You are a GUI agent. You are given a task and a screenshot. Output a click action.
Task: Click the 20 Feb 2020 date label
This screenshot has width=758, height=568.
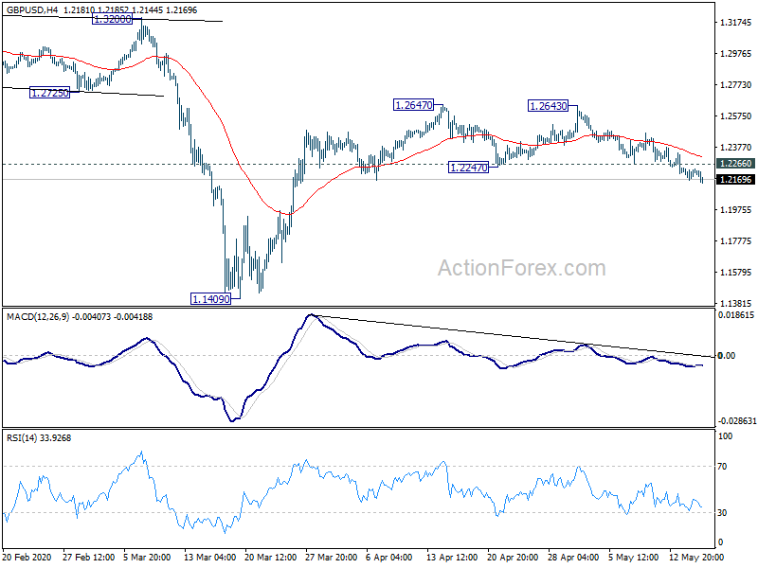coord(27,557)
